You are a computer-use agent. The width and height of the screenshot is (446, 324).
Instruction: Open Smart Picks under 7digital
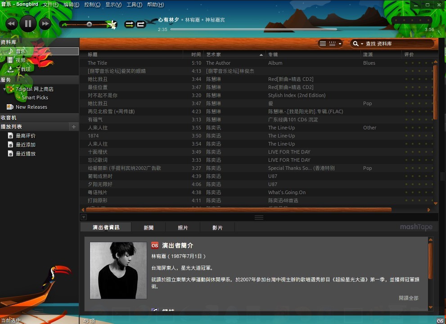tap(35, 98)
